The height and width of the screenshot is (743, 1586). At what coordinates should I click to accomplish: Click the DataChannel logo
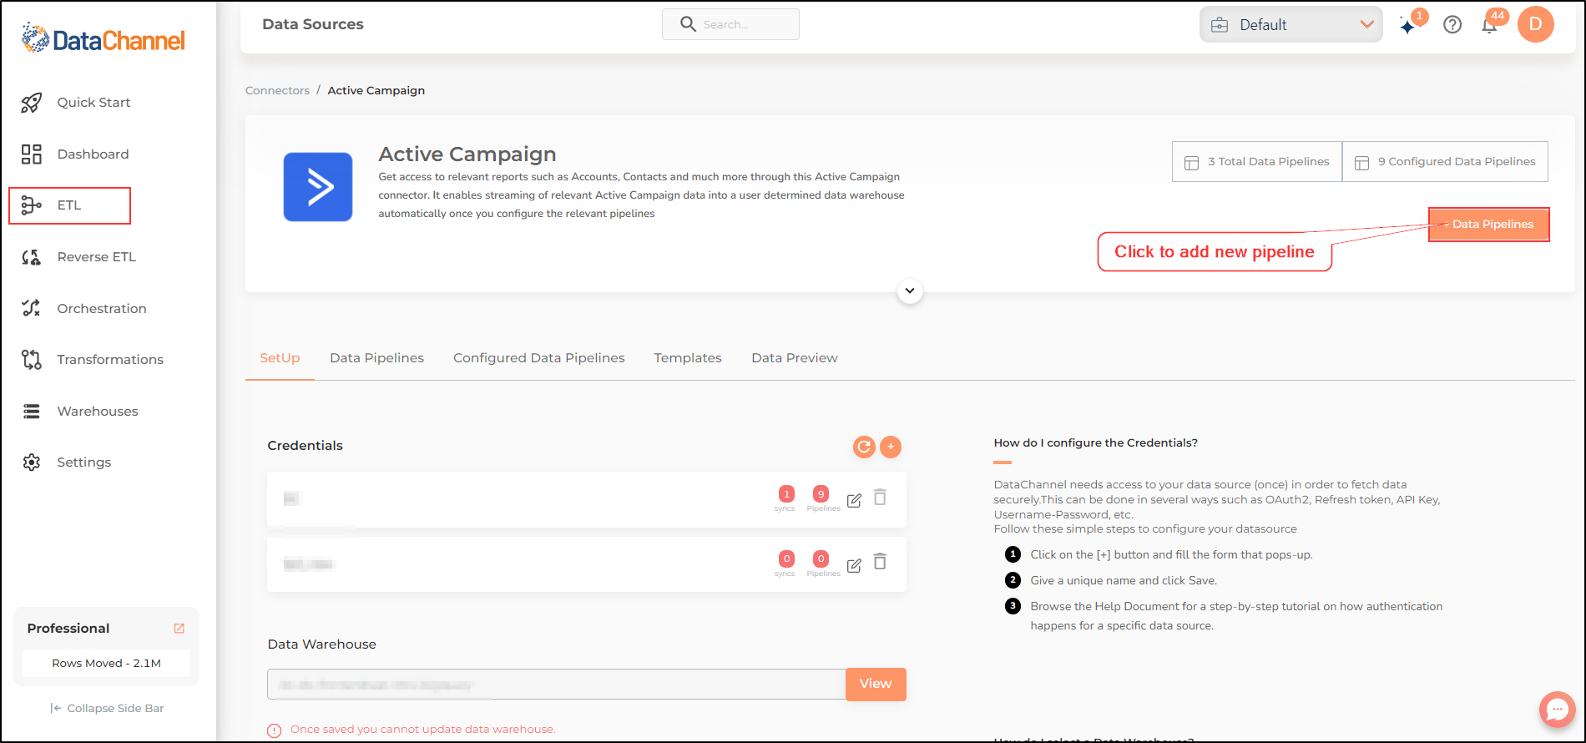coord(103,38)
